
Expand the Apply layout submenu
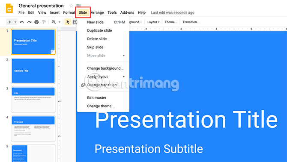tap(103, 77)
